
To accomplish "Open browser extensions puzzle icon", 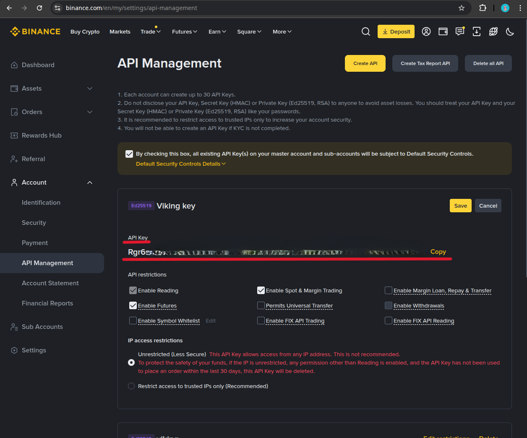I will point(483,8).
